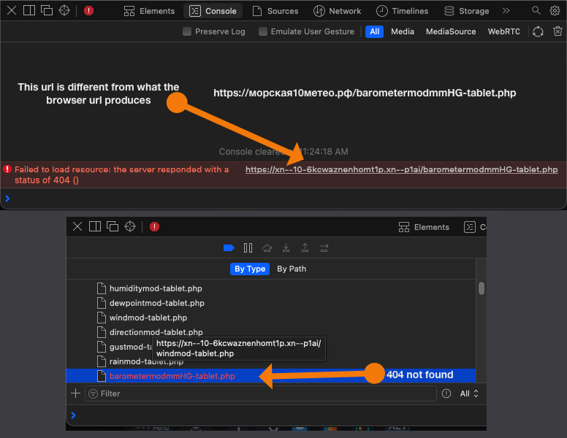The width and height of the screenshot is (567, 438).
Task: Click the windmod-tablet.php file icon
Action: pyautogui.click(x=102, y=318)
